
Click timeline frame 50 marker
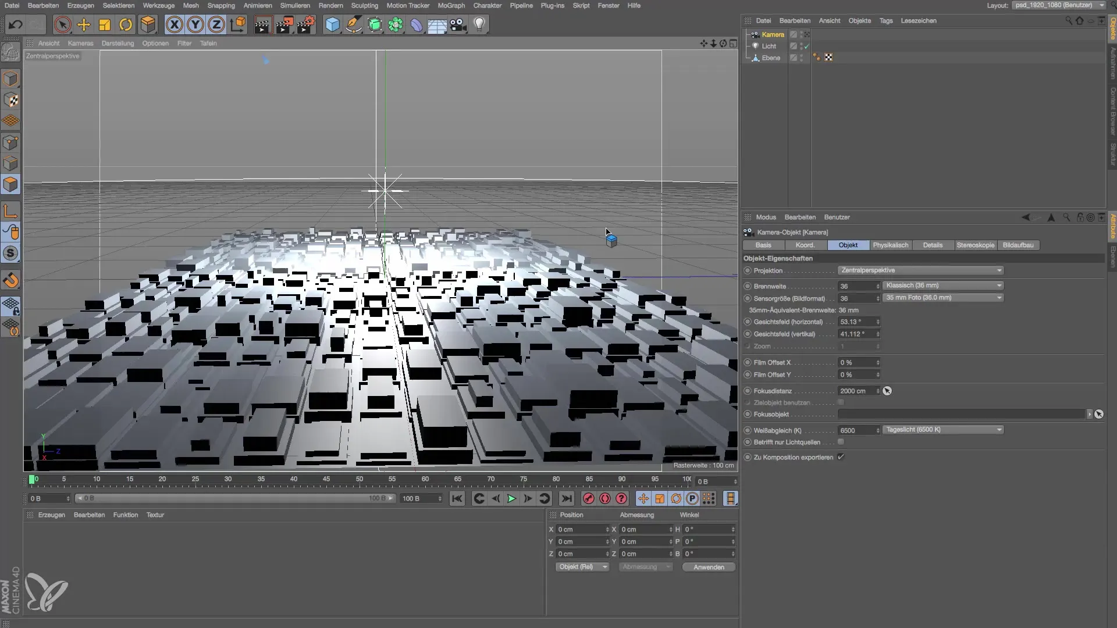pos(359,479)
